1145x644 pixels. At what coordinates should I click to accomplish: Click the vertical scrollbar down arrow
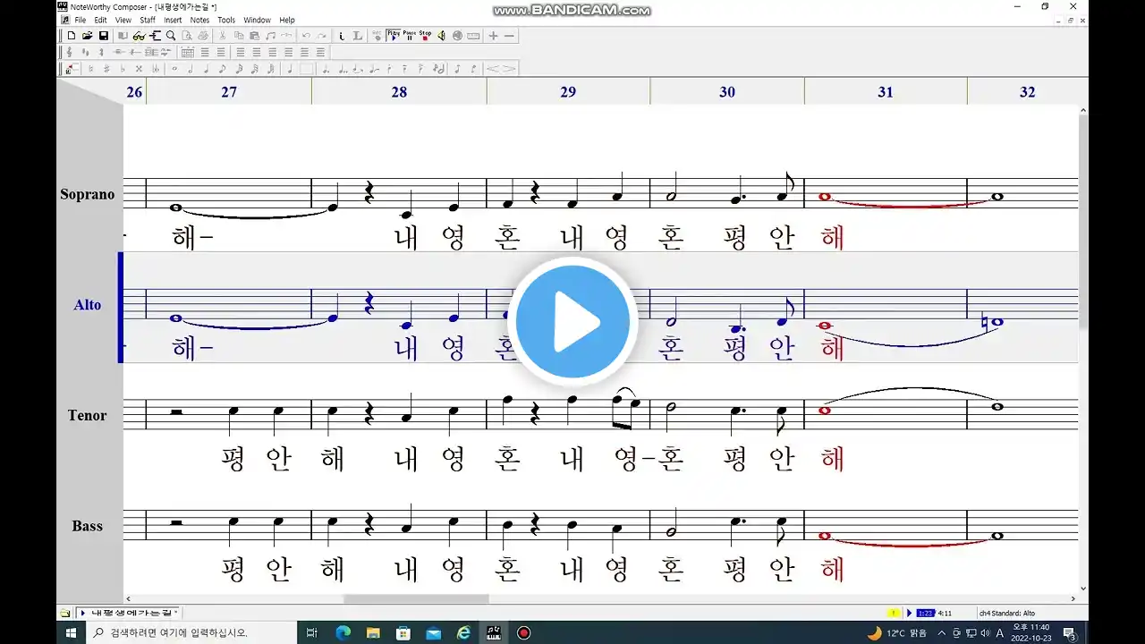pos(1083,589)
